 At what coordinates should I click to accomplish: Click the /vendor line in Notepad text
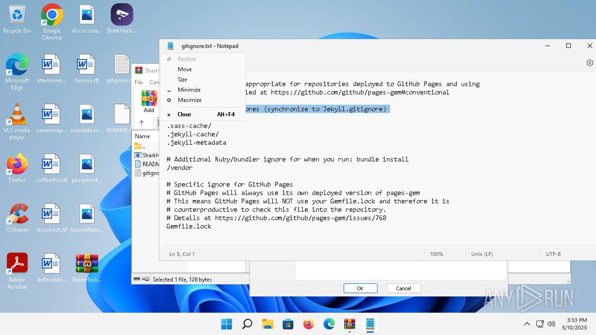pyautogui.click(x=179, y=167)
